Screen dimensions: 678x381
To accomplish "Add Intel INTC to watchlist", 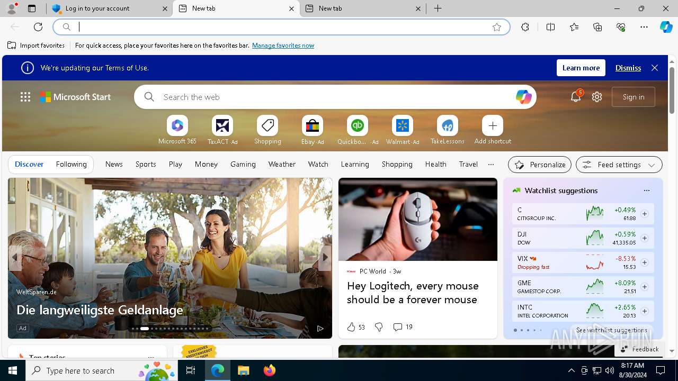I will (645, 311).
